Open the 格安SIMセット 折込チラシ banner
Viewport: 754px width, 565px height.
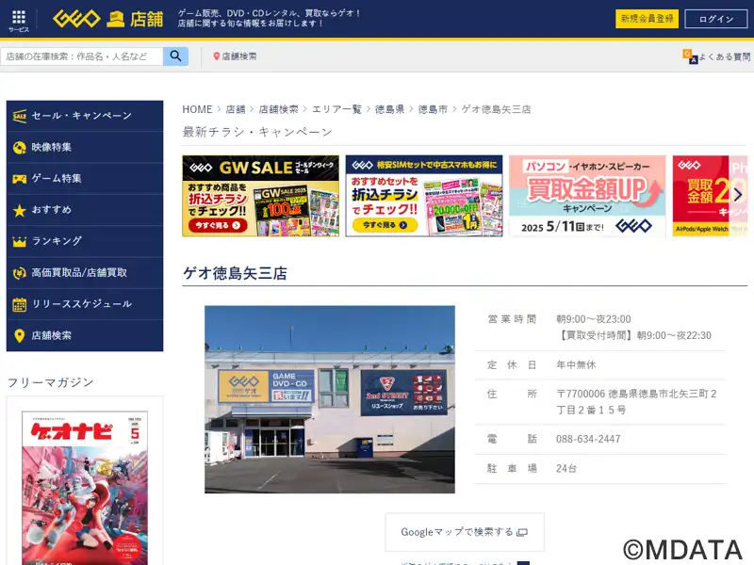[x=424, y=196]
